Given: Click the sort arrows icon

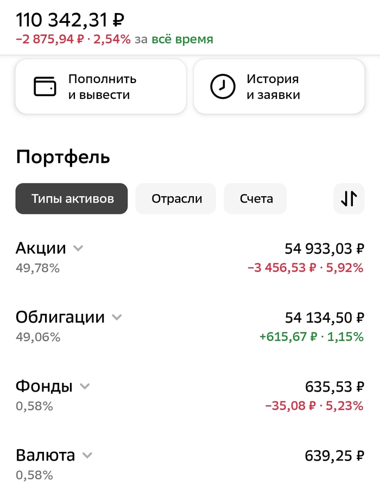Looking at the screenshot, I should 349,199.
